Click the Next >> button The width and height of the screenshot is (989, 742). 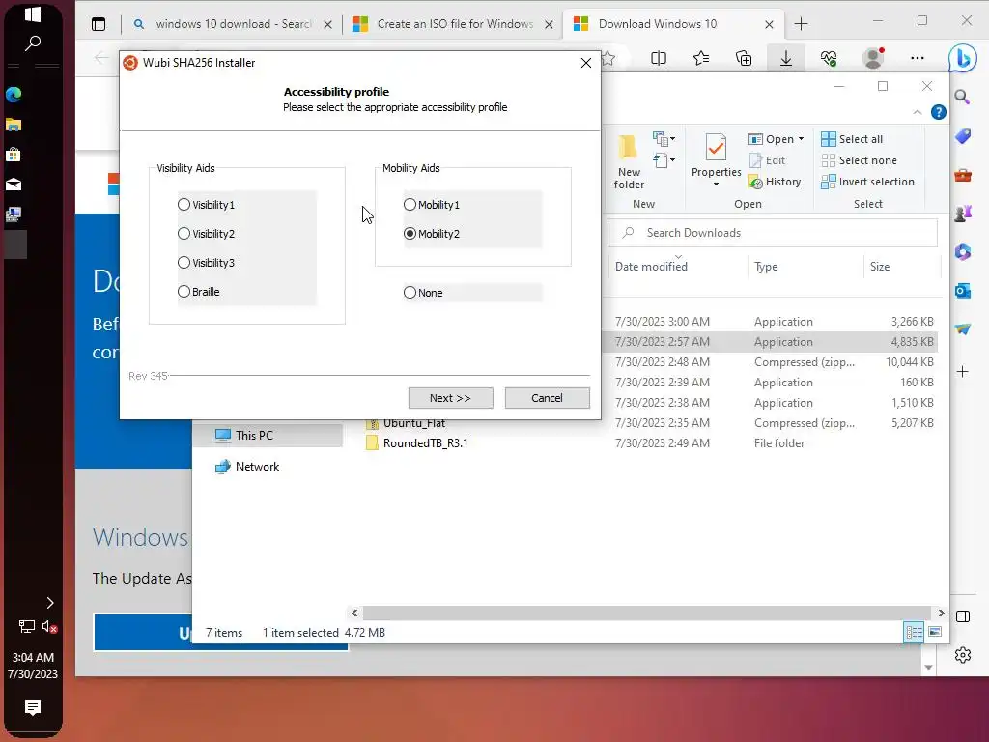click(x=450, y=398)
